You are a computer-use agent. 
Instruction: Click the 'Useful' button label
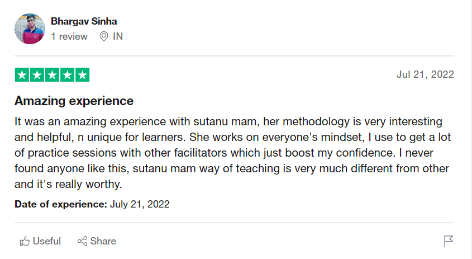coord(47,241)
